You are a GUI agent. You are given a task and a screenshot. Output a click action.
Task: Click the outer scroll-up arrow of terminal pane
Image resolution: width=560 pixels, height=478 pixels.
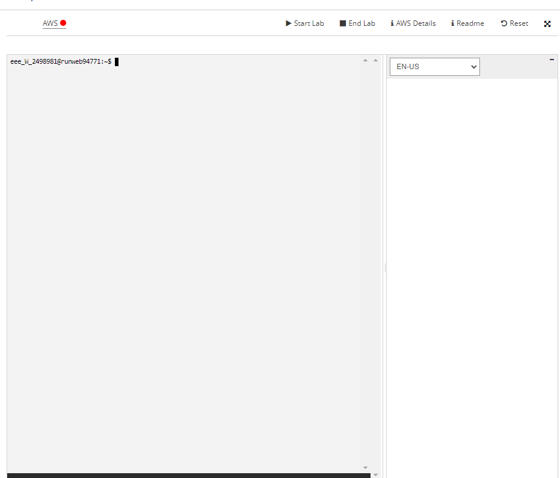pos(376,60)
